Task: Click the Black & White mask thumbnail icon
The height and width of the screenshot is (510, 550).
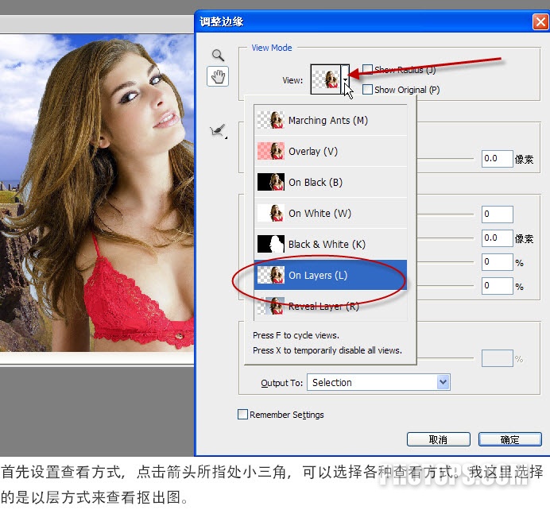Action: (x=271, y=244)
